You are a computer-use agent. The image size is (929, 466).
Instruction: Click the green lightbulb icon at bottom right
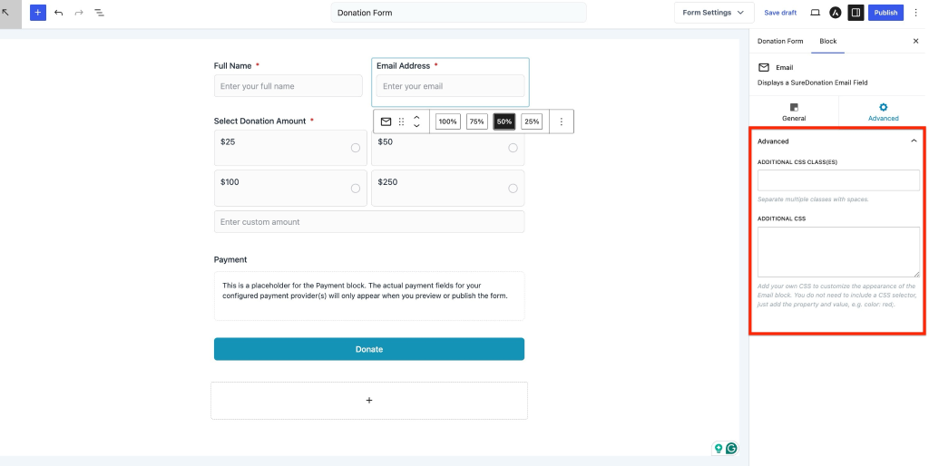coord(719,448)
